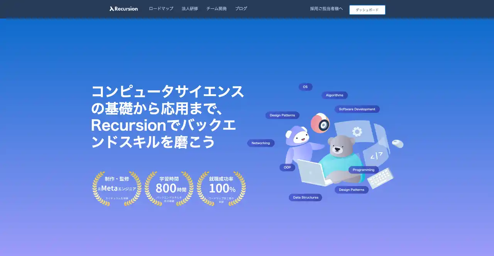Click the code brackets icon panel
Image resolution: width=494 pixels, height=256 pixels.
point(374,156)
